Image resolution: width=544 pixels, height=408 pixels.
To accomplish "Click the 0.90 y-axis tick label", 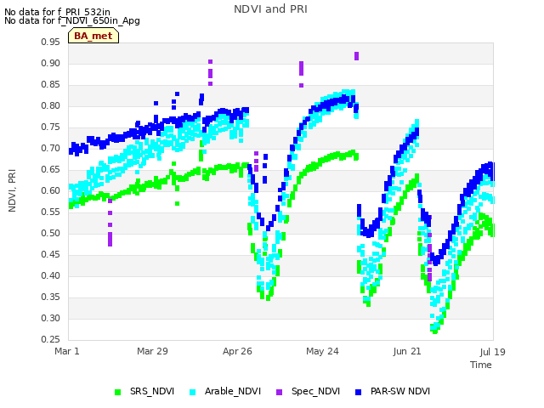I will pos(51,64).
